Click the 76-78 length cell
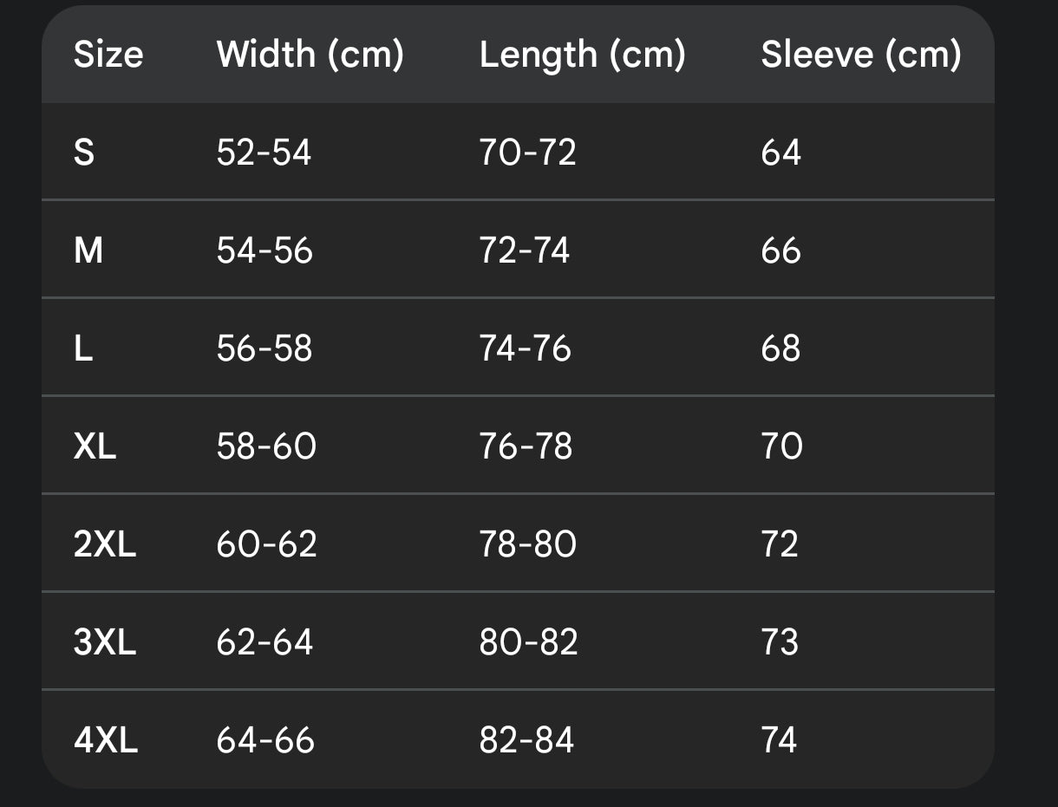 point(526,446)
